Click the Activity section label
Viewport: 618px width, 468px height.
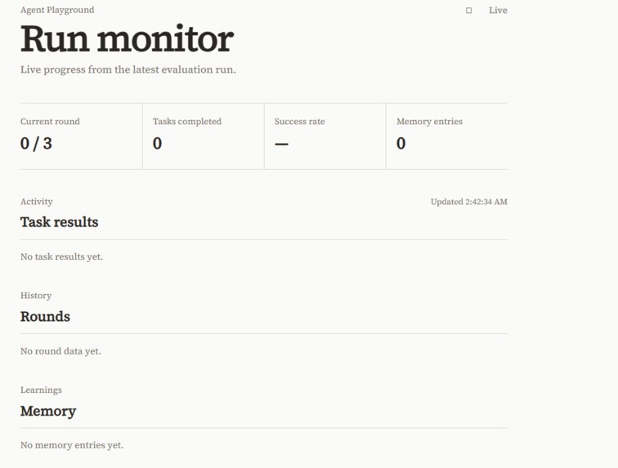coord(36,202)
